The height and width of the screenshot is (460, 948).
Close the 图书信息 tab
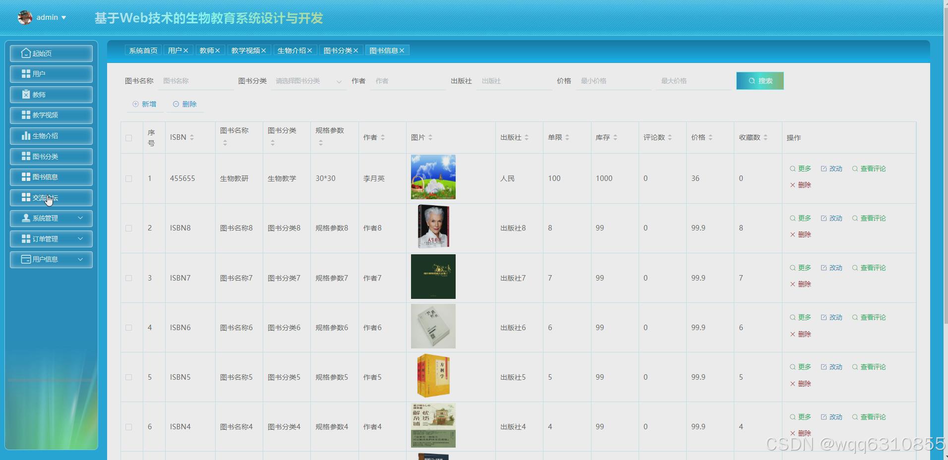coord(402,51)
